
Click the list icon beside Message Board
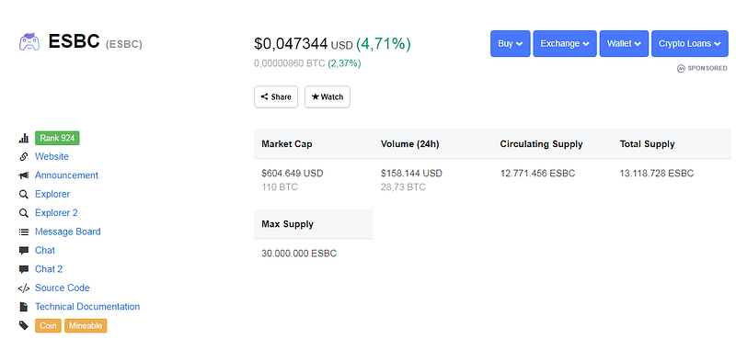[x=24, y=231]
